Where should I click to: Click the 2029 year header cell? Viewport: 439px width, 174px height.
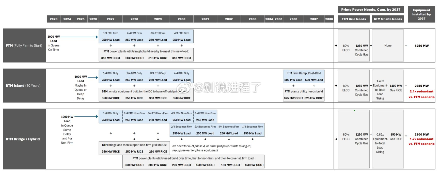pos(158,19)
